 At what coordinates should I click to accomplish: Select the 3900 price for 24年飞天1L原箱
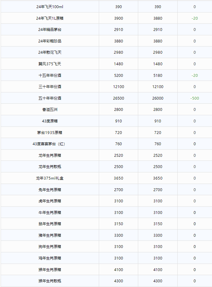coord(119,18)
